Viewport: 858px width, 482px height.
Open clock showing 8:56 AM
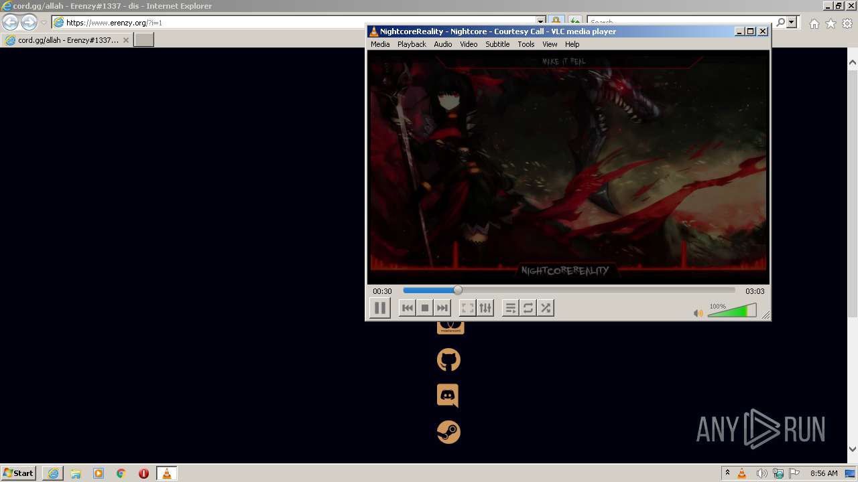[824, 473]
